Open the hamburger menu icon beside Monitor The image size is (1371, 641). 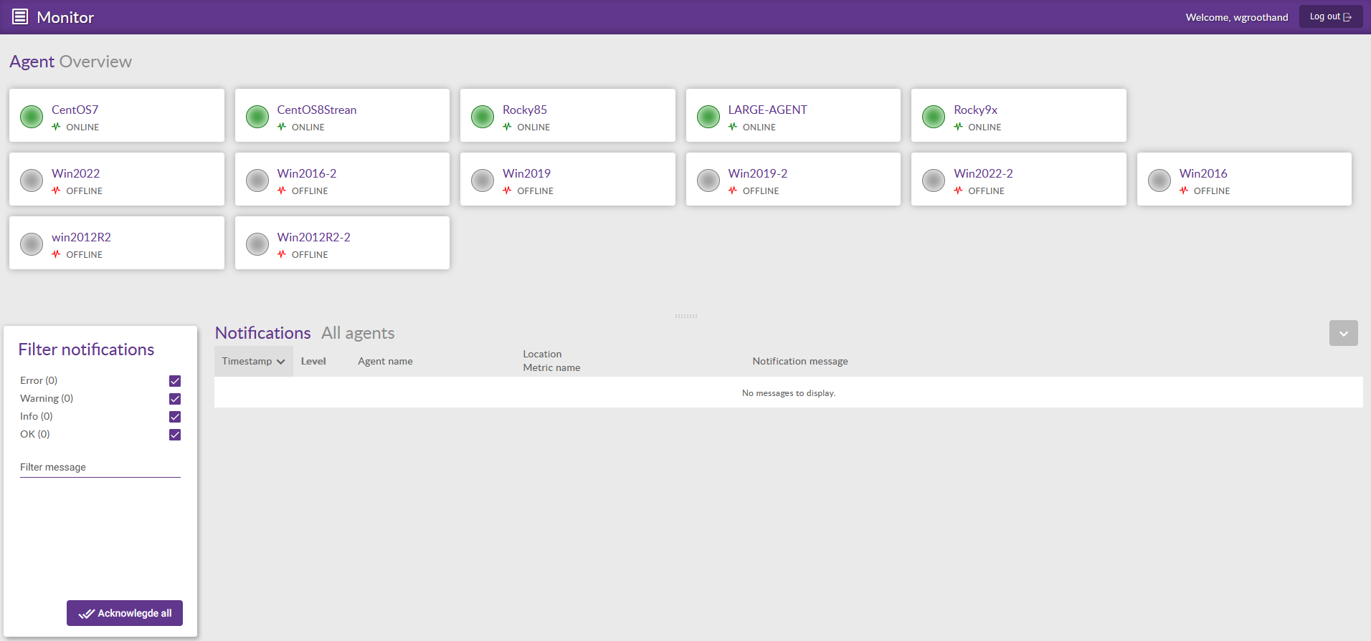pos(20,16)
